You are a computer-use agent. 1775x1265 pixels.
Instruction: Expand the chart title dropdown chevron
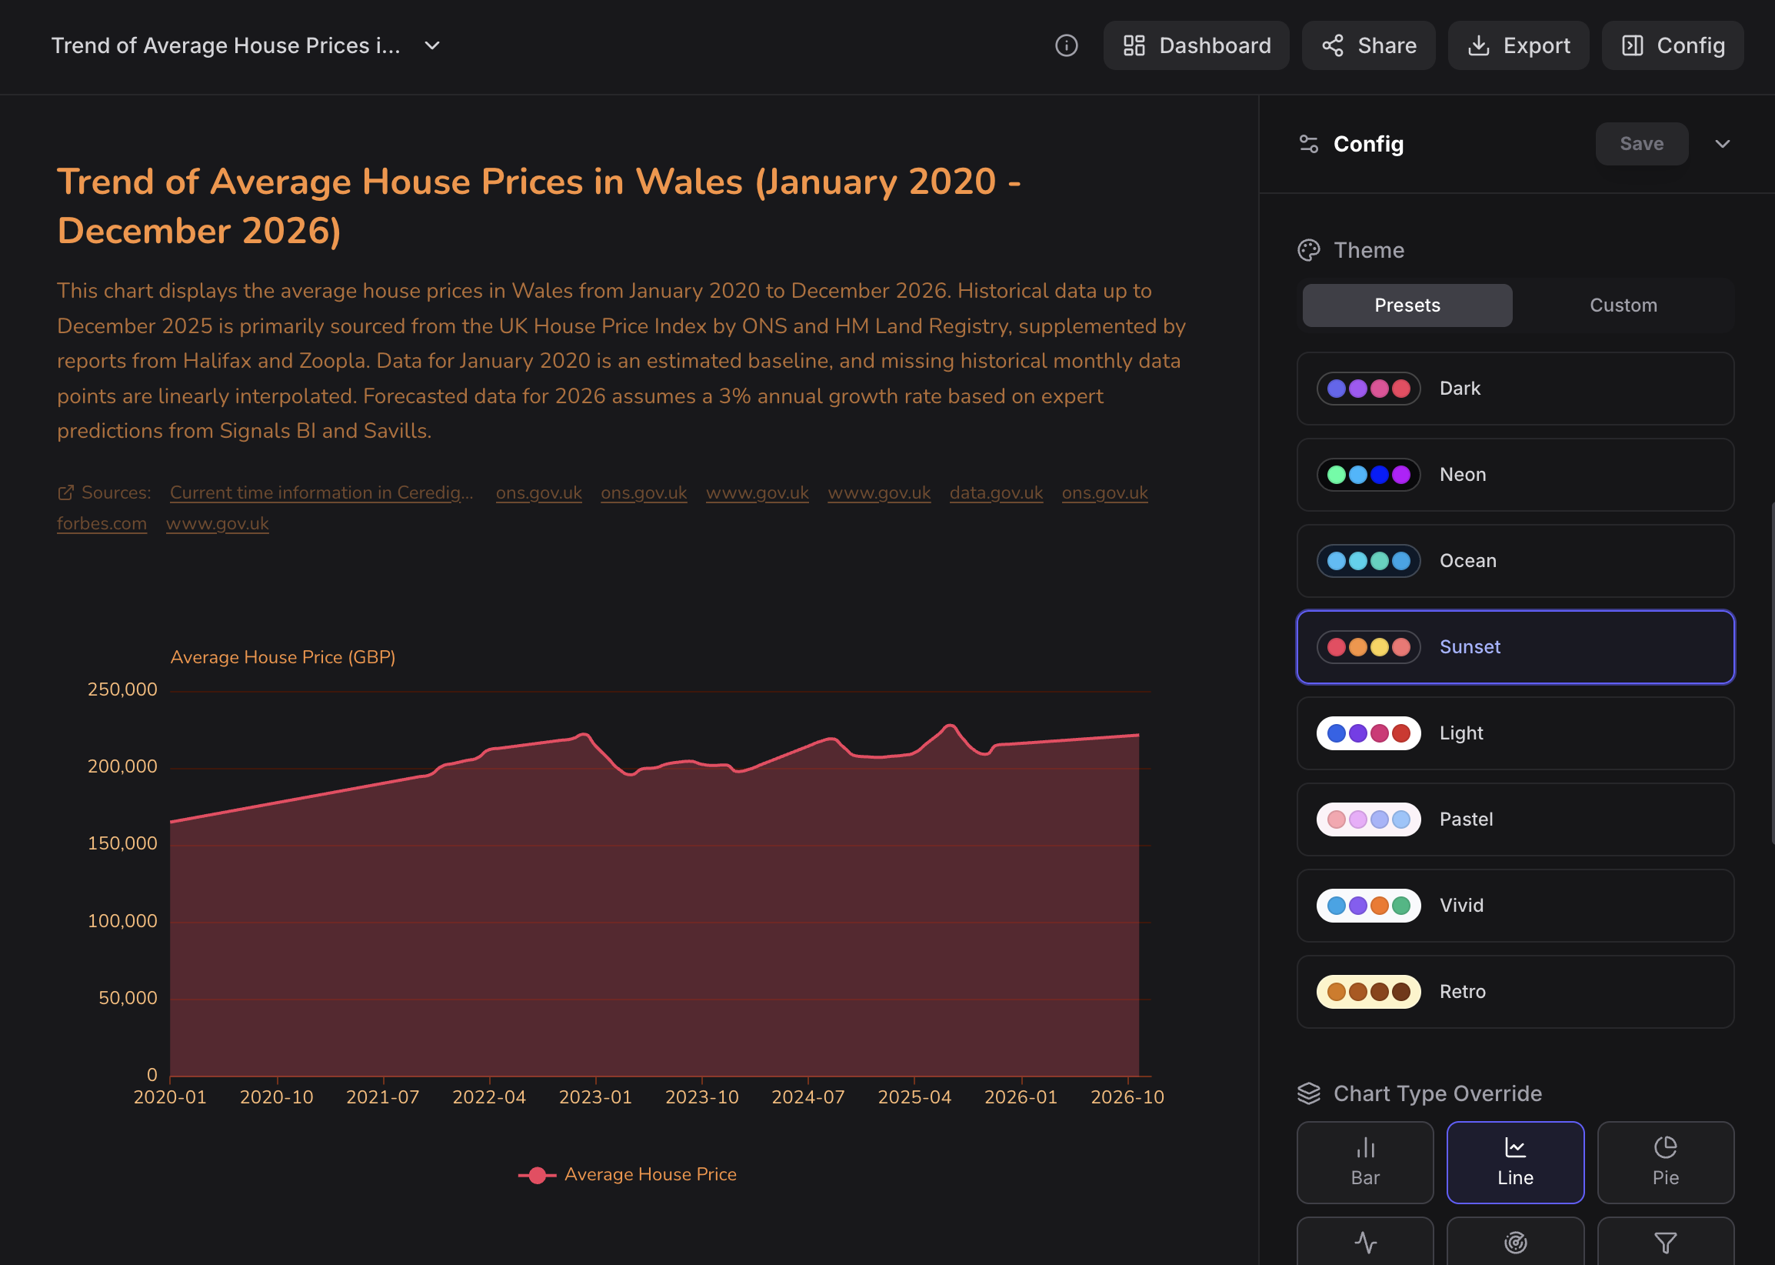[432, 46]
